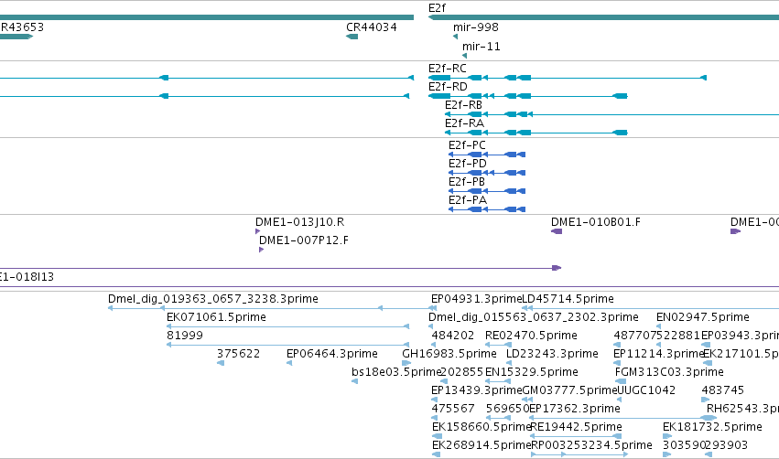Click the 475567 feature label
The width and height of the screenshot is (779, 459).
[452, 410]
